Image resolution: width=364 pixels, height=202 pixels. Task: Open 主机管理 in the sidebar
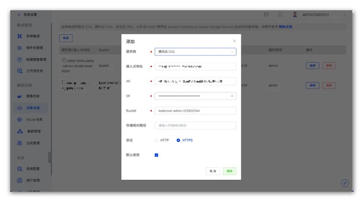coord(33,143)
